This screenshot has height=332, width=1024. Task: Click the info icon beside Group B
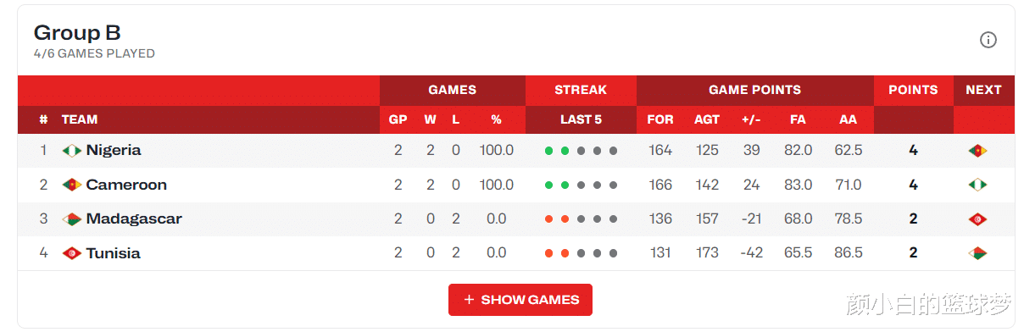[988, 40]
